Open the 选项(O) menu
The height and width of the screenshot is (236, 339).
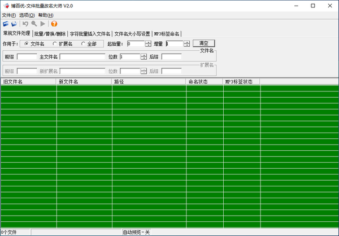pyautogui.click(x=27, y=15)
